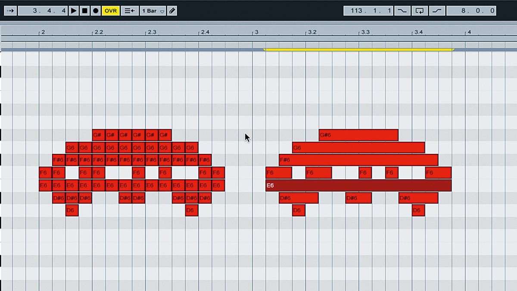
Task: Toggle record arm on the transport
Action: pos(96,10)
